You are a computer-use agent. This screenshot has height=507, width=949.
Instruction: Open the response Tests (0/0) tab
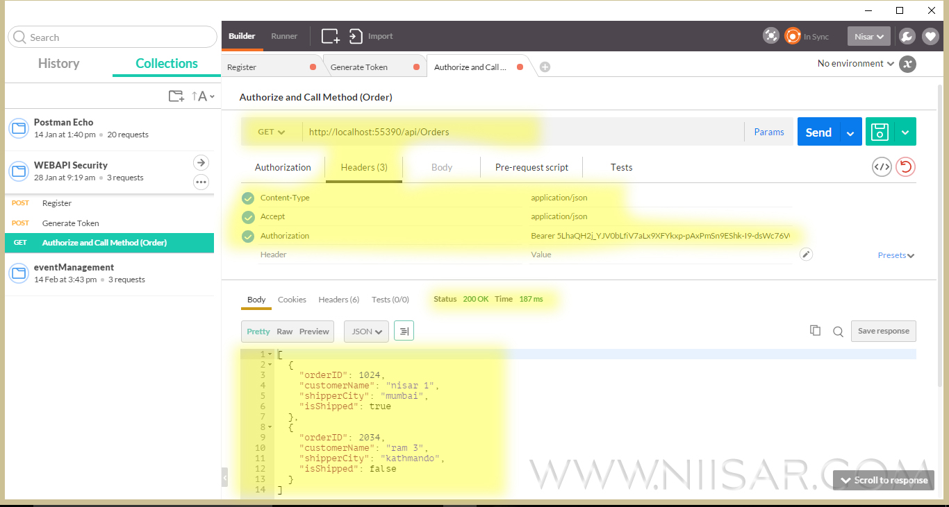point(390,300)
